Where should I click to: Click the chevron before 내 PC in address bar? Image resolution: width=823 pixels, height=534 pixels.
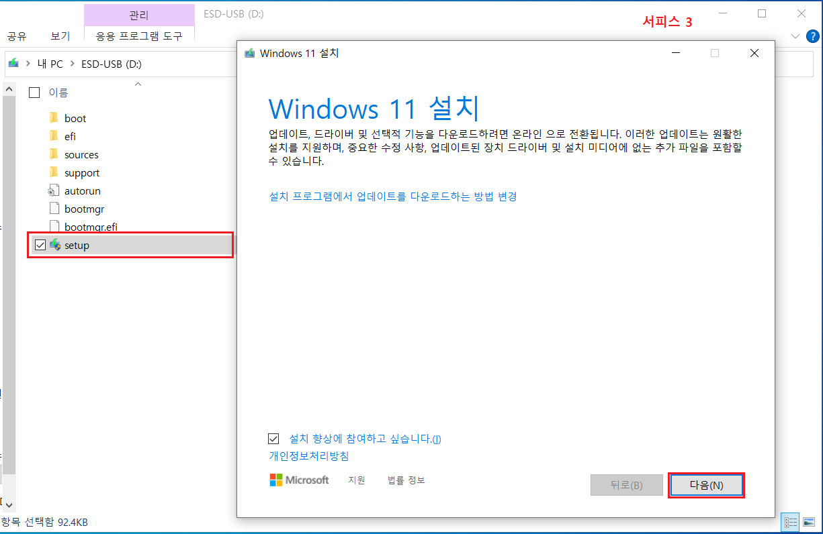(x=28, y=64)
